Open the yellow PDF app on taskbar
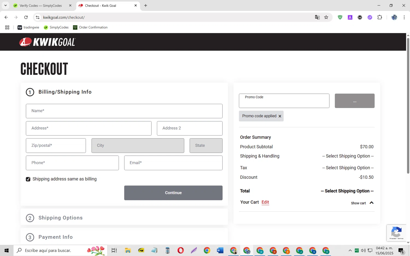 pos(141,250)
